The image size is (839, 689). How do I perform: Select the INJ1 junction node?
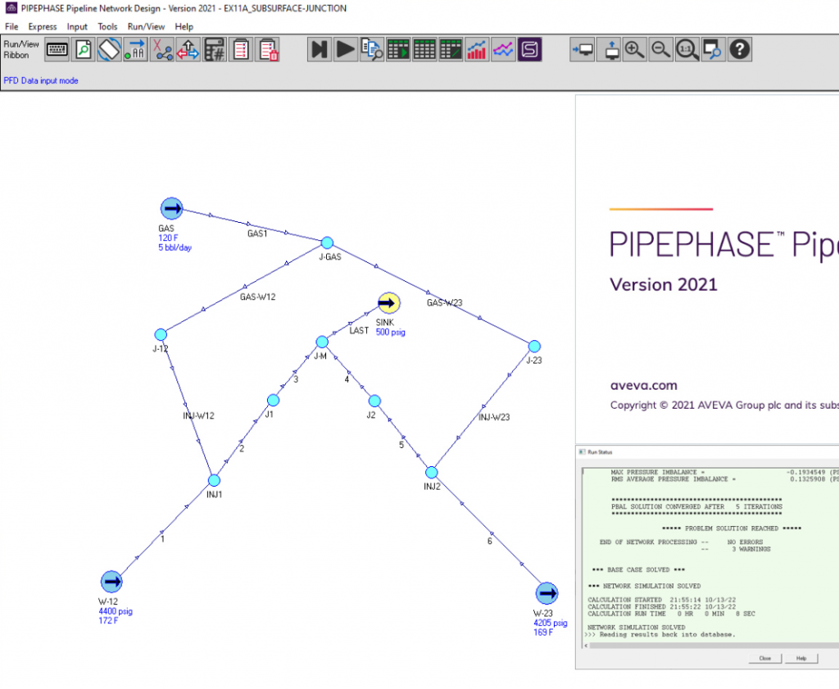214,480
